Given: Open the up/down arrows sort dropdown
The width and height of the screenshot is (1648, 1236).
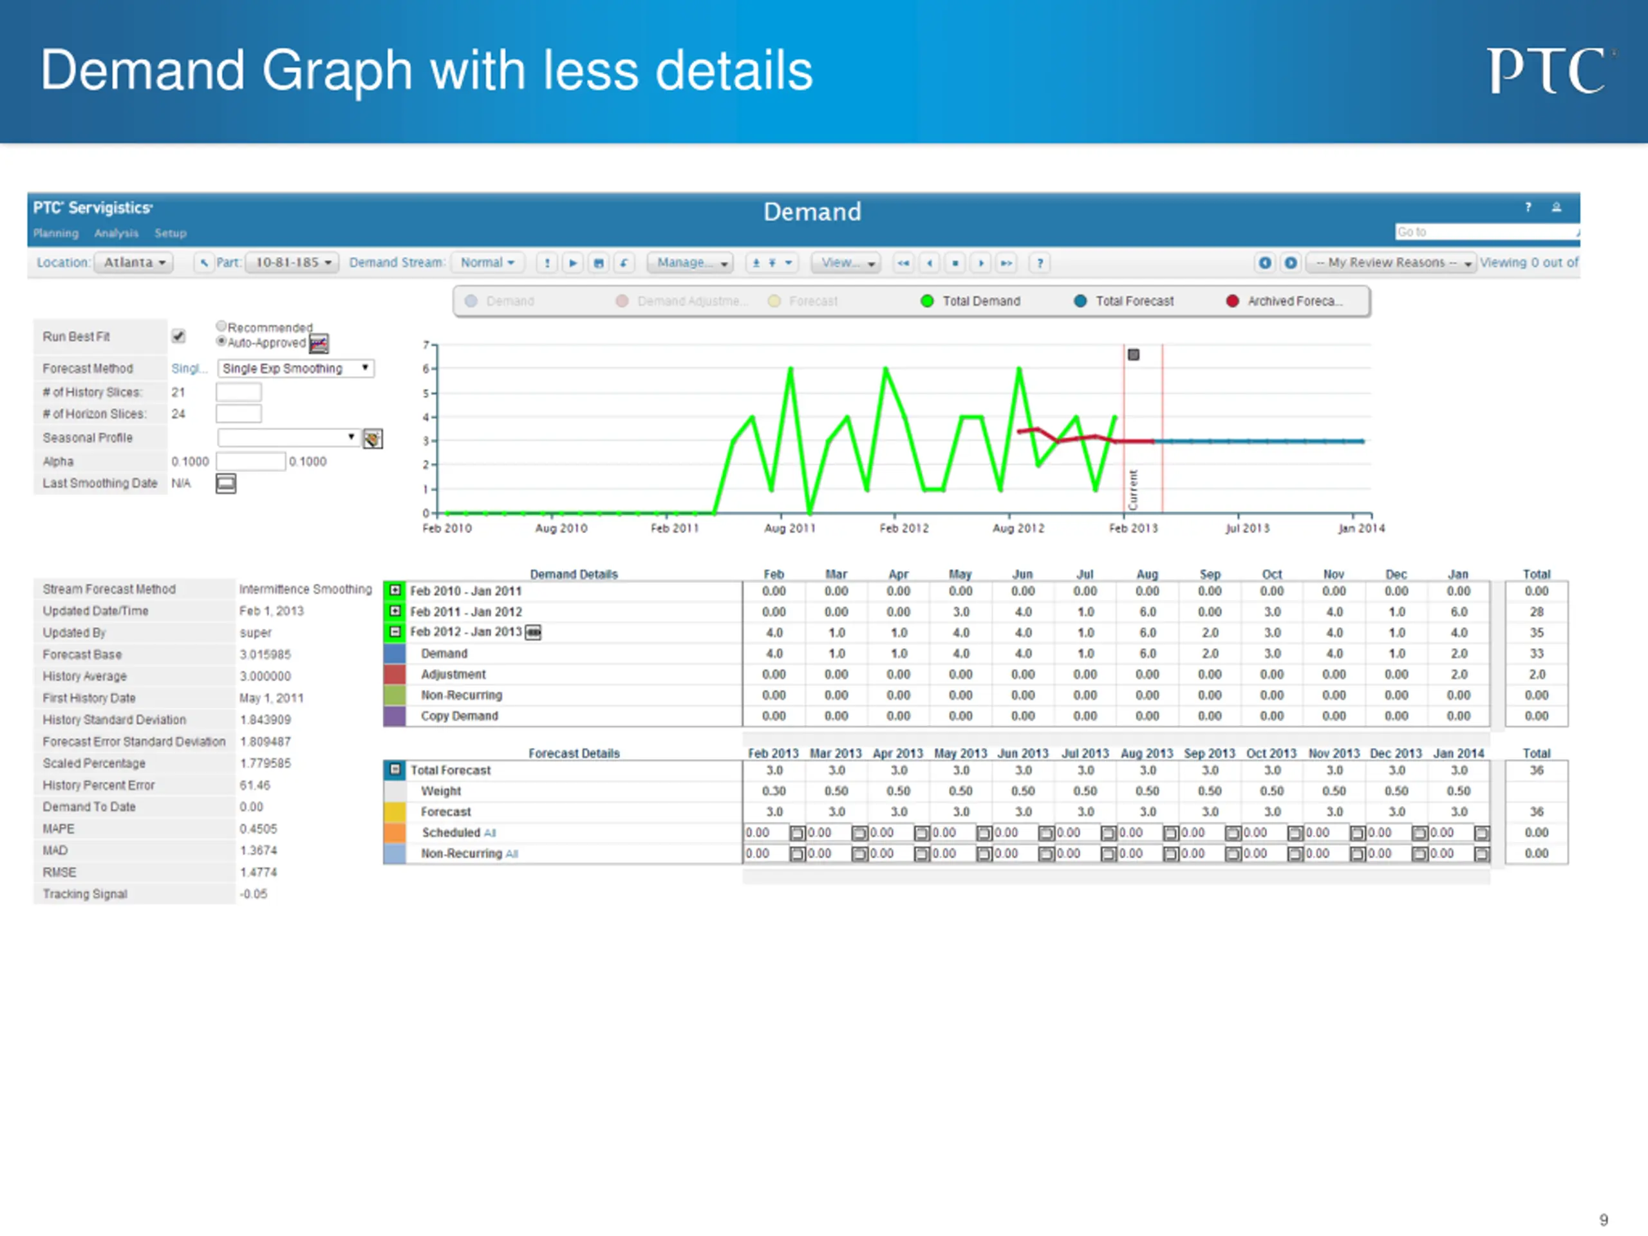Looking at the screenshot, I should [x=772, y=263].
